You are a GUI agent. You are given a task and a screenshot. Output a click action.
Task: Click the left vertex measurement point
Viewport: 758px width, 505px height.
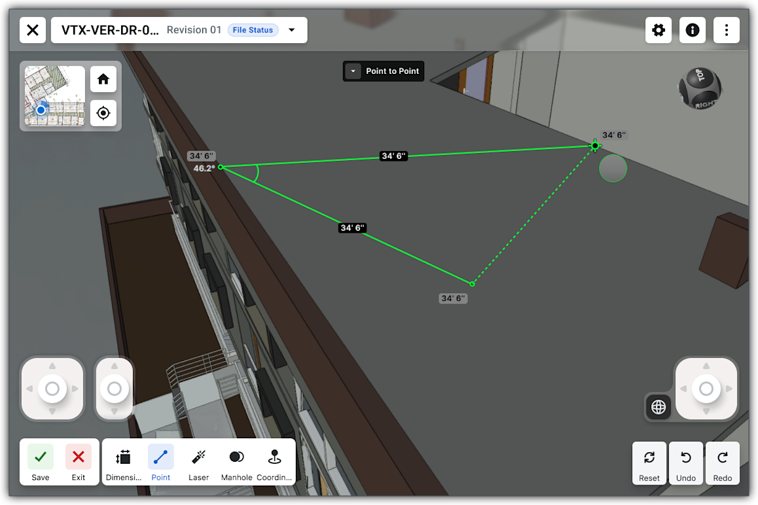pos(221,167)
